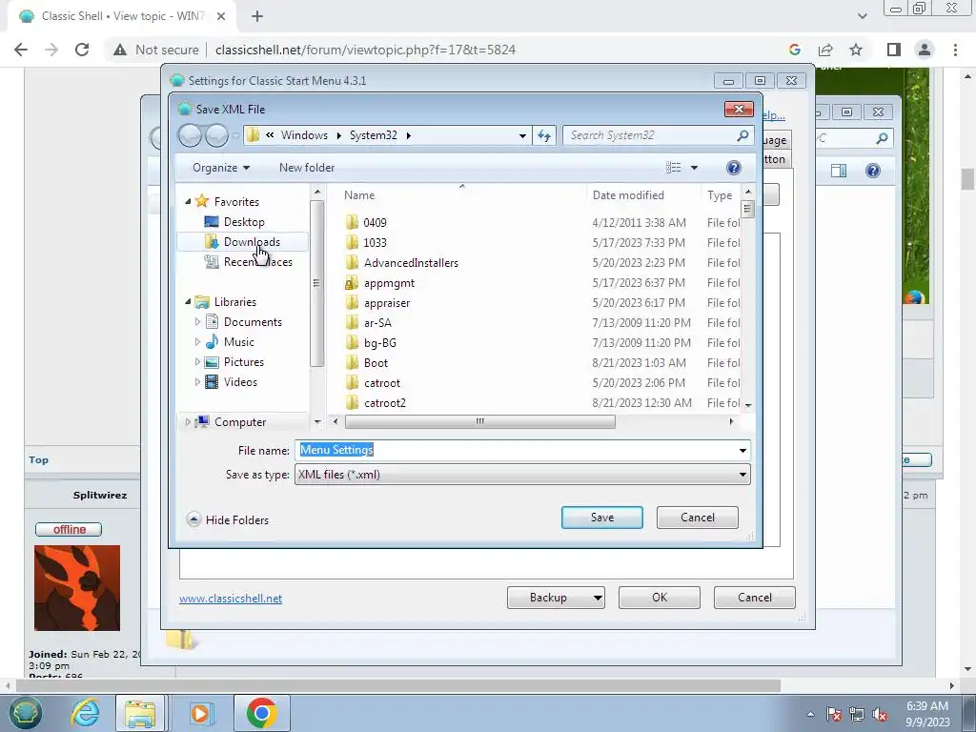The height and width of the screenshot is (732, 976).
Task: Click the share icon in Chrome address bar
Action: [825, 50]
